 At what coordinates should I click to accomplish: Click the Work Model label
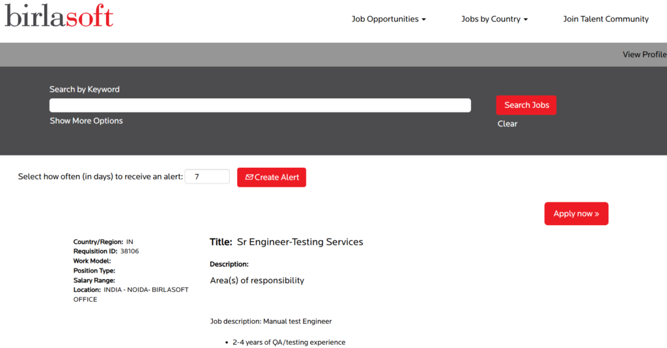pyautogui.click(x=92, y=261)
